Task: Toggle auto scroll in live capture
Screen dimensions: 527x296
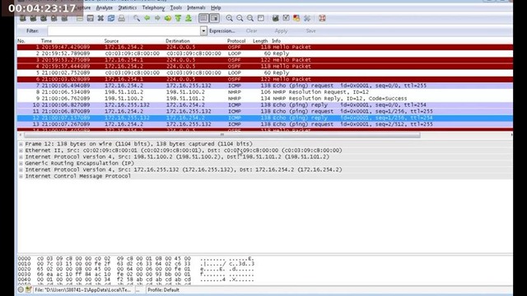Action: (x=214, y=18)
